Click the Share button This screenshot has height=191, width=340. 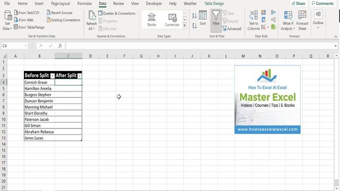pos(299,4)
